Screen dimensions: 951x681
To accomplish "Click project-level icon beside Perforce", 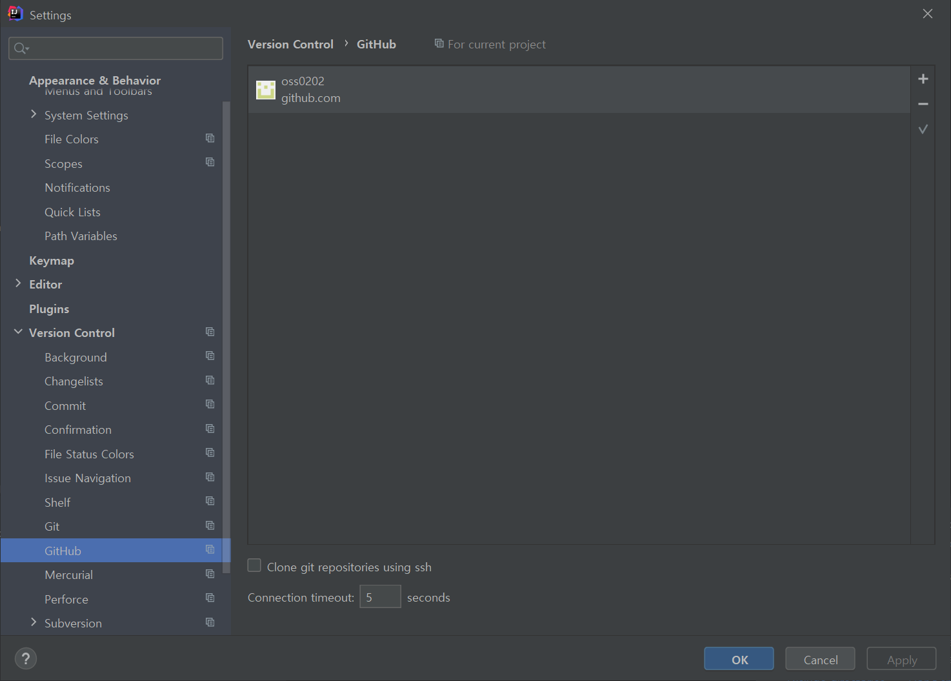I will (x=210, y=598).
